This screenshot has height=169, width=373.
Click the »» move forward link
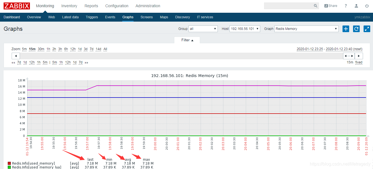86,62
